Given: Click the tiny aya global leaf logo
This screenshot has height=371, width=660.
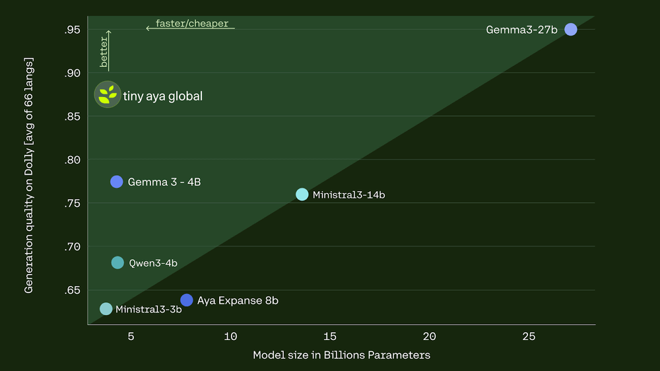Looking at the screenshot, I should (x=107, y=95).
